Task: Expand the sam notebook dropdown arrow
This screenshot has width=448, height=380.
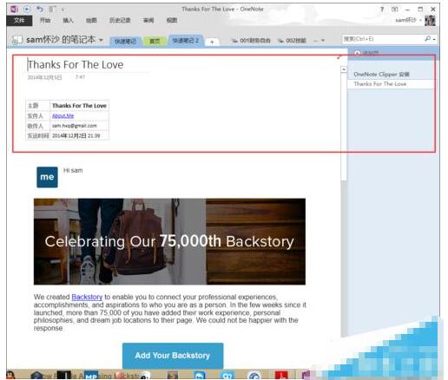Action: tap(101, 40)
